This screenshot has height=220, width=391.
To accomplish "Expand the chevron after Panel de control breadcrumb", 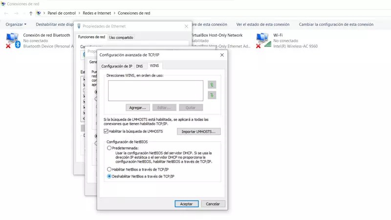I will coord(79,13).
